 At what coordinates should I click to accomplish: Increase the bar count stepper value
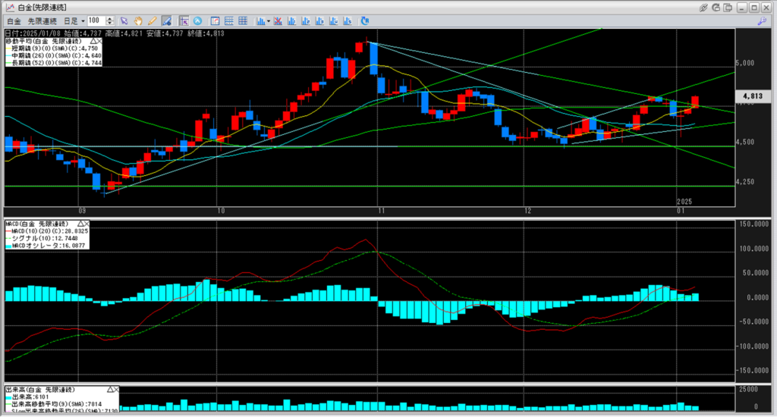[x=110, y=18]
